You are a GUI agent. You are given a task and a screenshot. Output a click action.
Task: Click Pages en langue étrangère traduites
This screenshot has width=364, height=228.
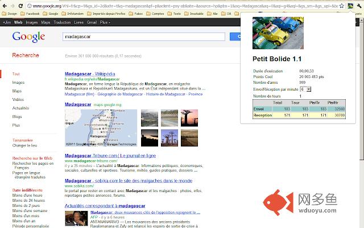click(29, 175)
